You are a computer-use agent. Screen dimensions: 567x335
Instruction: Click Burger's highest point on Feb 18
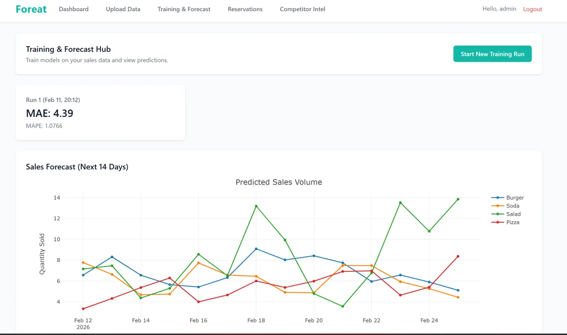click(256, 249)
